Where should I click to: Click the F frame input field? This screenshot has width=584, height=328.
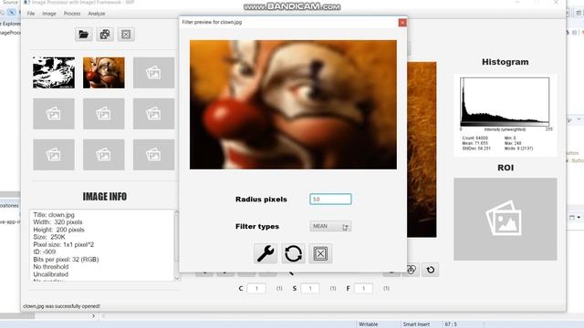(x=363, y=288)
